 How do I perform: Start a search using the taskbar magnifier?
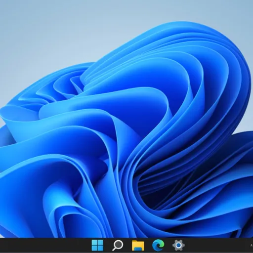[x=118, y=245]
